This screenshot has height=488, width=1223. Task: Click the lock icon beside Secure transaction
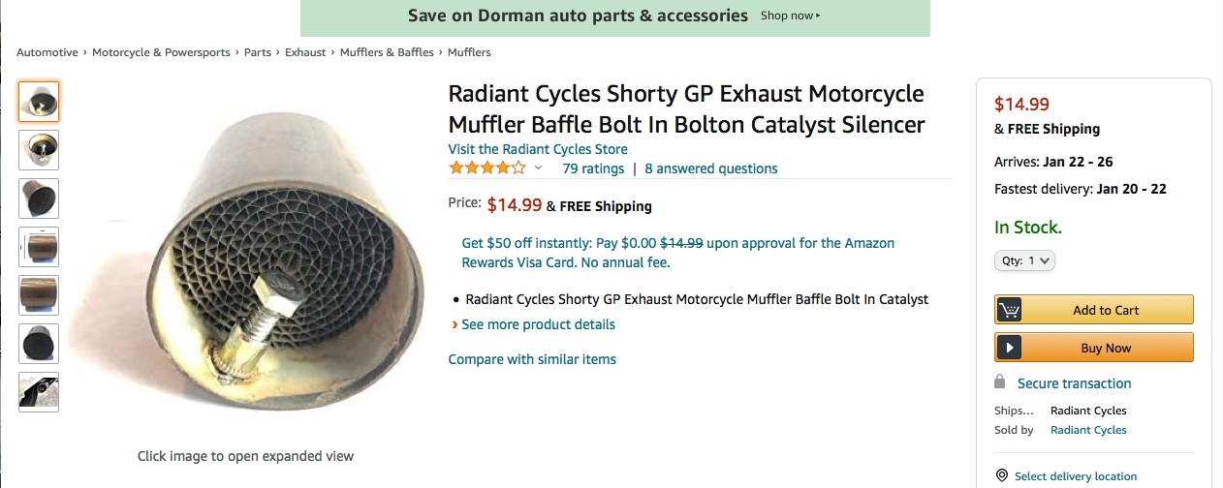[x=1000, y=382]
